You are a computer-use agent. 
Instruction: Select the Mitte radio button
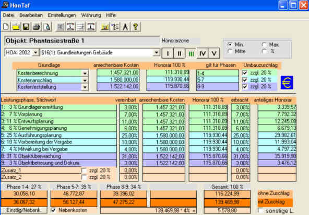[x=230, y=52]
